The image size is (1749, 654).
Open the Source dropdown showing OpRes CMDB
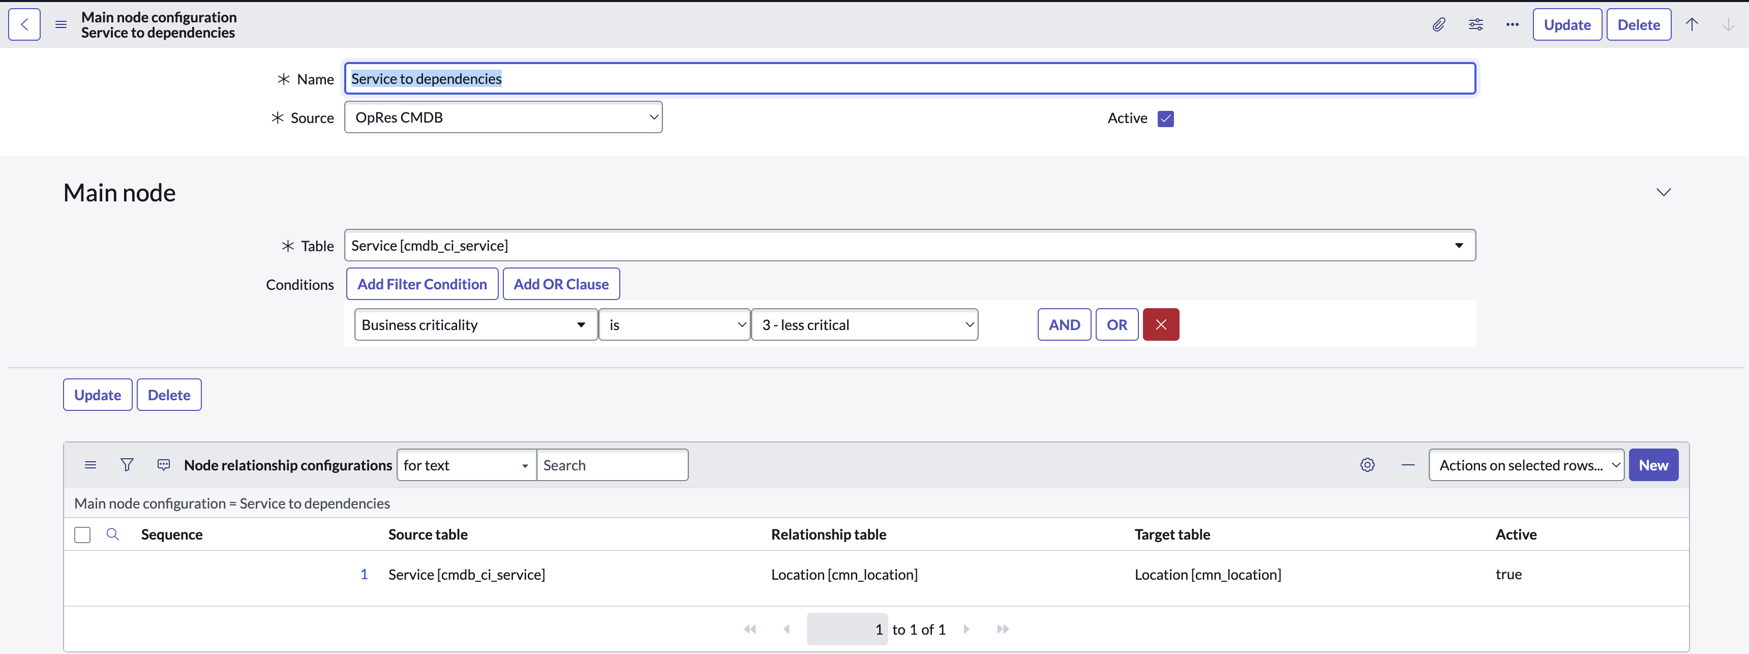point(503,117)
